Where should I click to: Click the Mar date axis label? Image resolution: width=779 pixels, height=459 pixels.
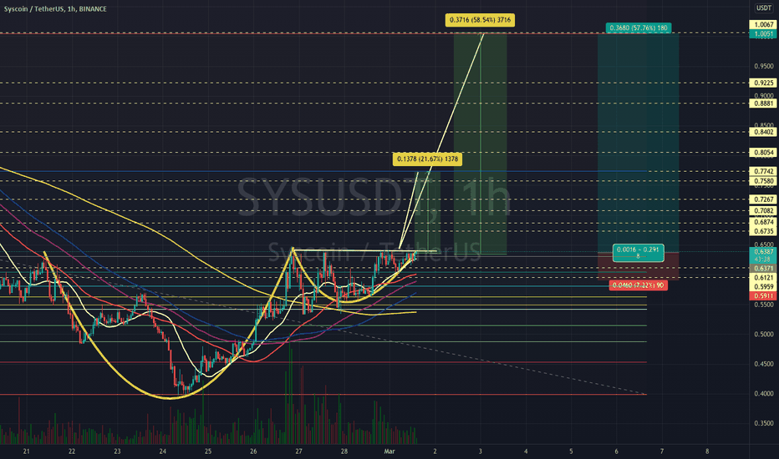pos(389,451)
